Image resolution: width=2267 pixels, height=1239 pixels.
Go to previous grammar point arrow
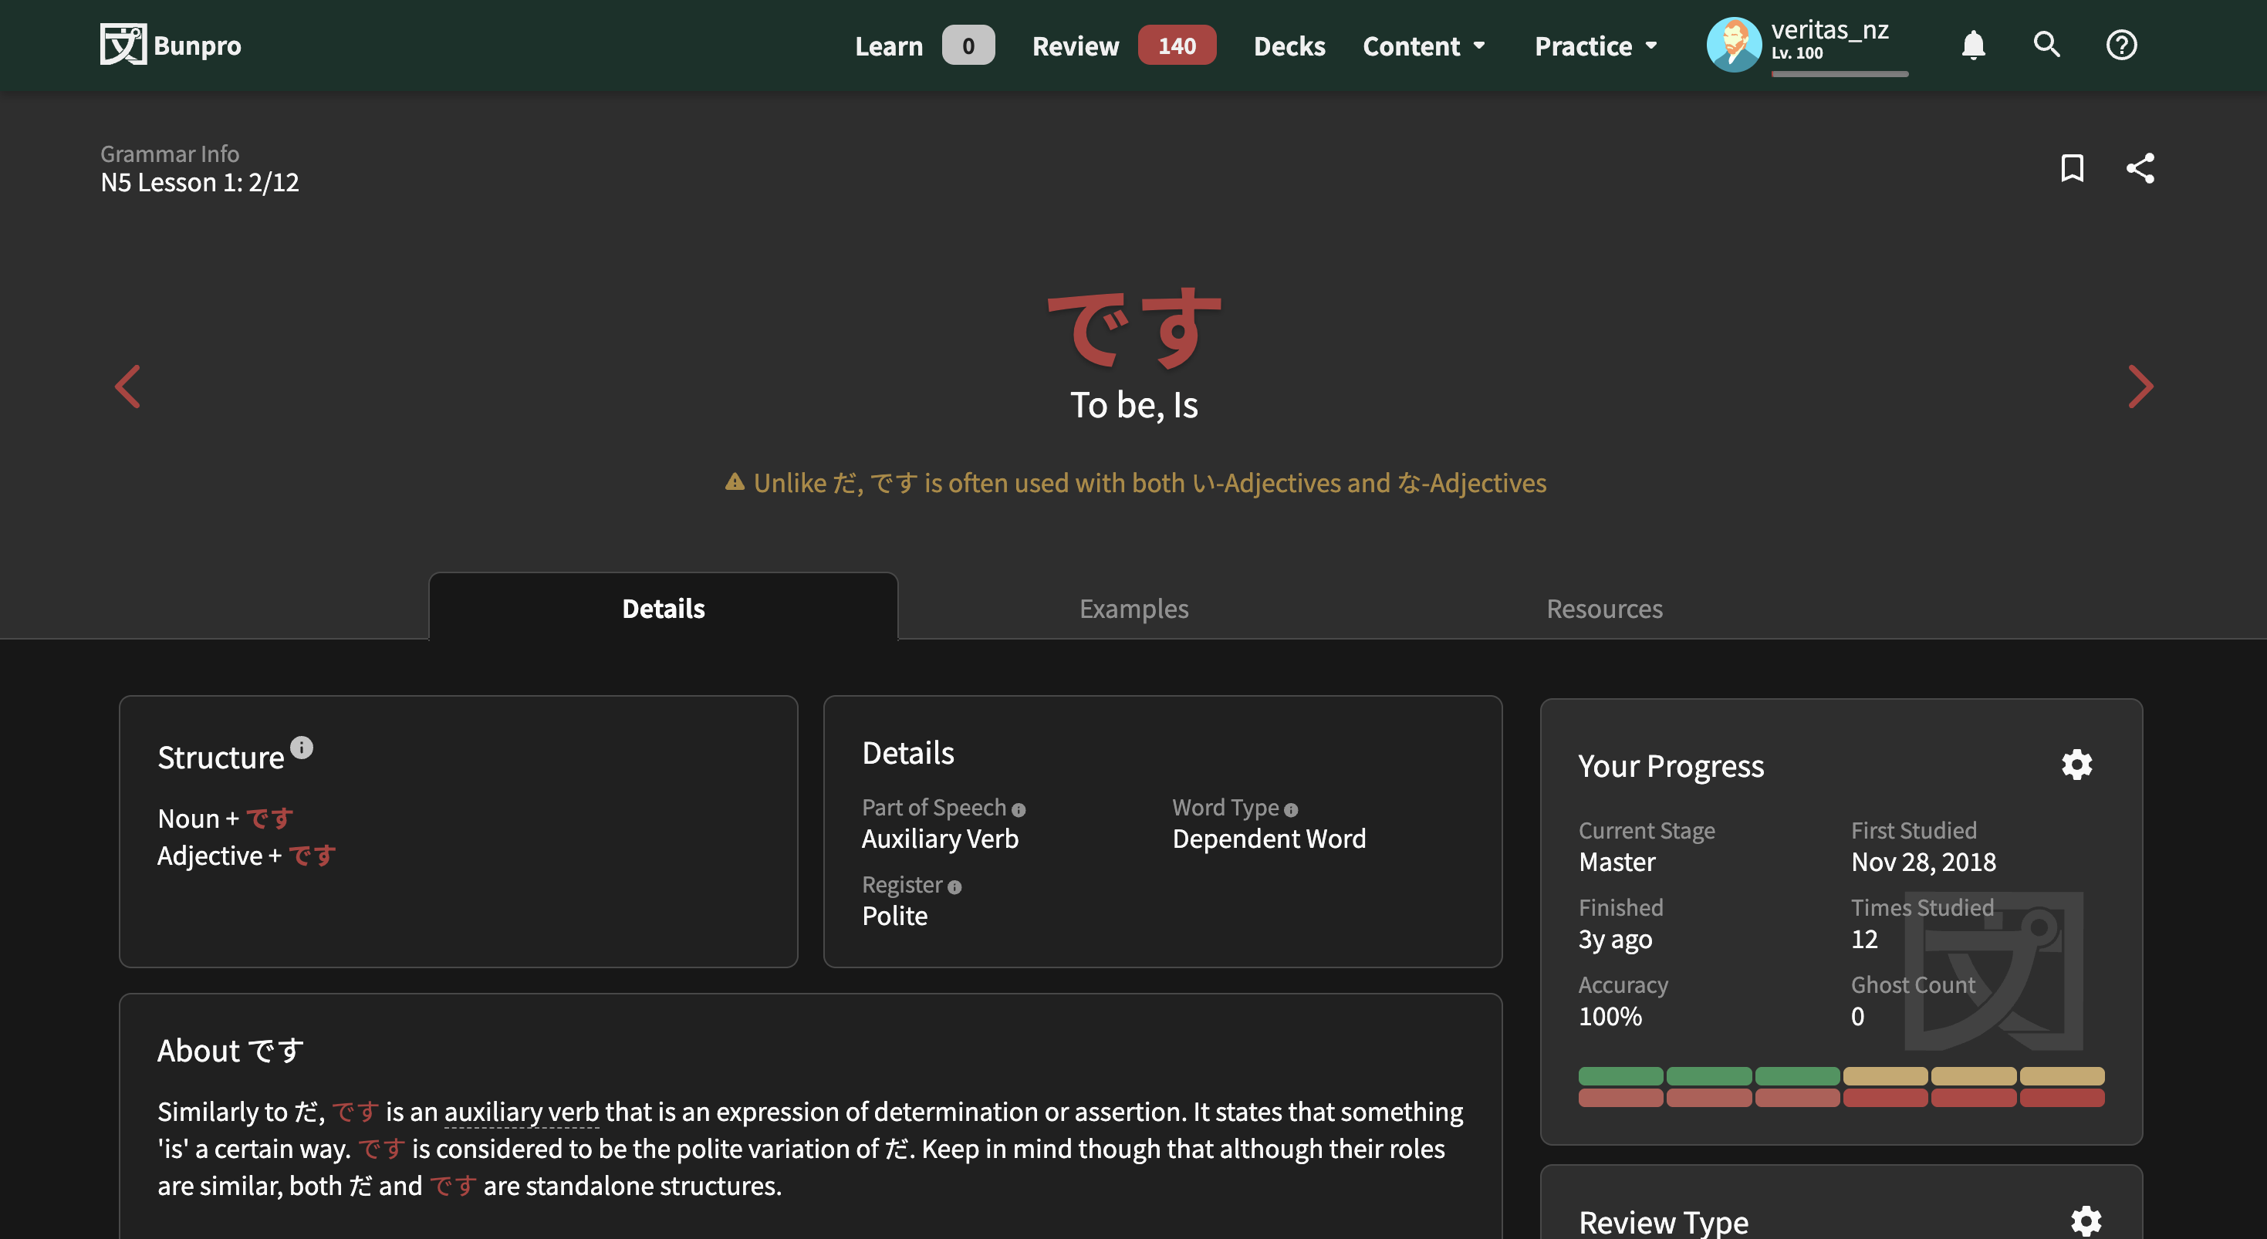pos(127,387)
